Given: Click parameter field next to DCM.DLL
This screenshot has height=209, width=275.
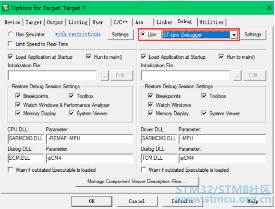Looking at the screenshot, I should tap(90, 158).
